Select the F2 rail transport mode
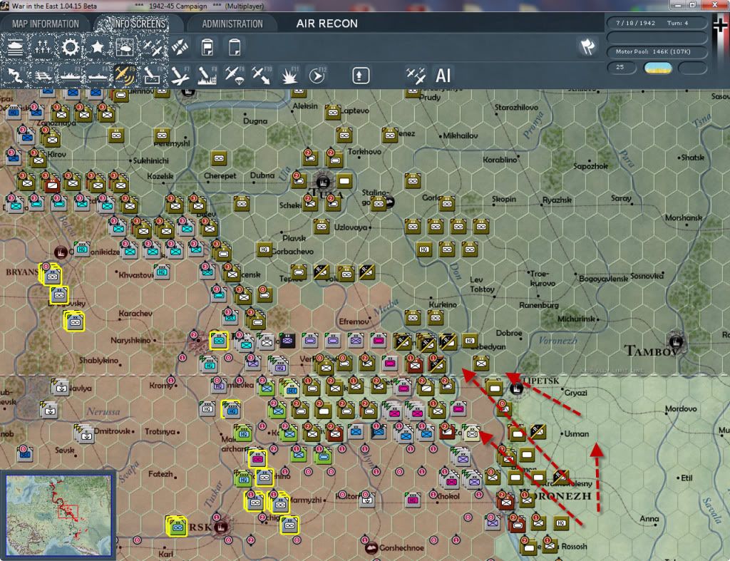 click(x=42, y=76)
